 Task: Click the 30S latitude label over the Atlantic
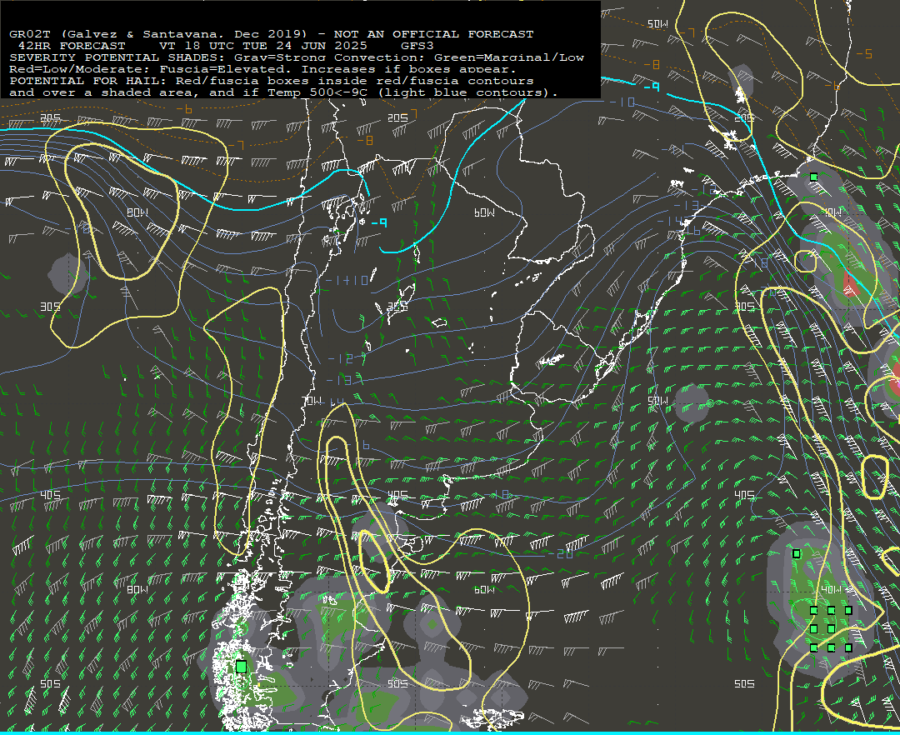(744, 307)
